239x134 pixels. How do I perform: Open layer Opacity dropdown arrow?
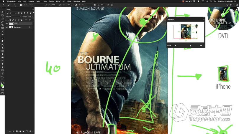(33, 16)
